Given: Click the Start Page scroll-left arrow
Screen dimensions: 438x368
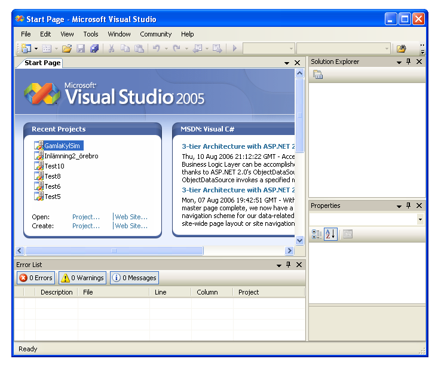Looking at the screenshot, I should (20, 250).
